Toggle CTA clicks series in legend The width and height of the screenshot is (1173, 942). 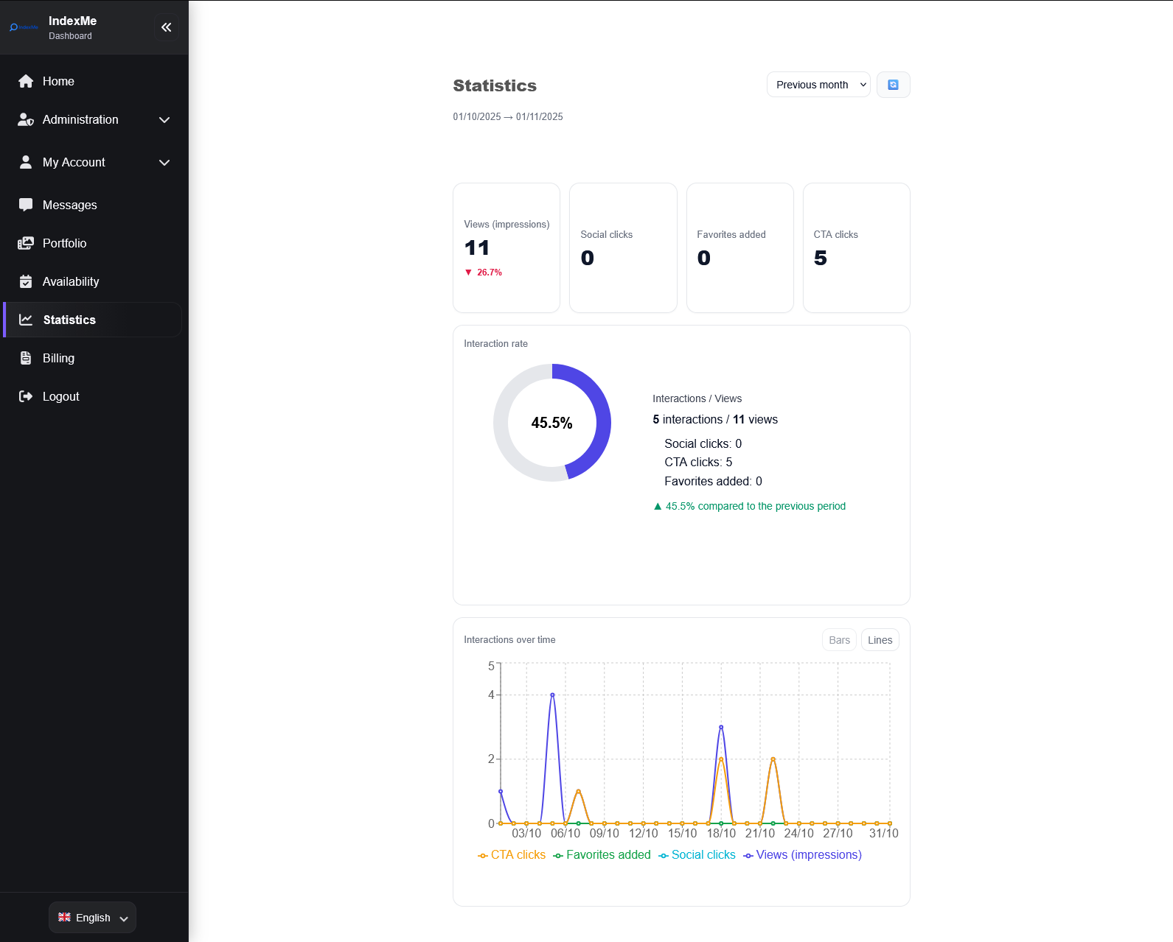tap(512, 855)
